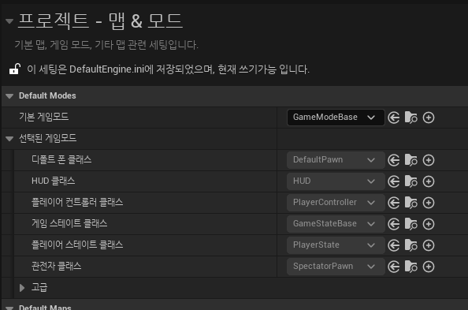468x310 pixels.
Task: Create new class for 기본 게임모드
Action: tap(429, 118)
